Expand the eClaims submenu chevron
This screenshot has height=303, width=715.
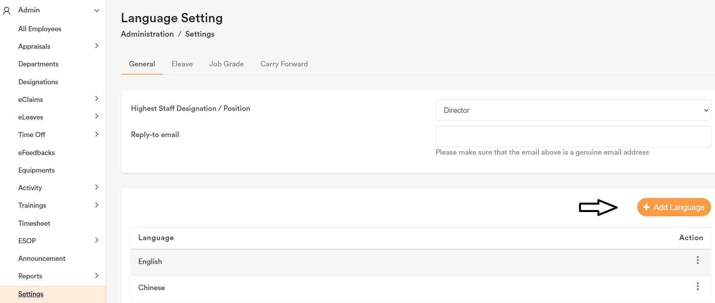[x=97, y=99]
